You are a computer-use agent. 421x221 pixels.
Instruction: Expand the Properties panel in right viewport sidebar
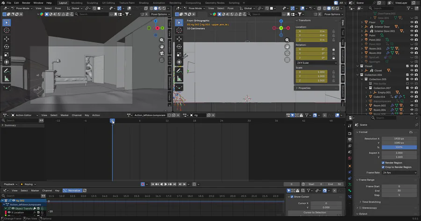coord(304,88)
